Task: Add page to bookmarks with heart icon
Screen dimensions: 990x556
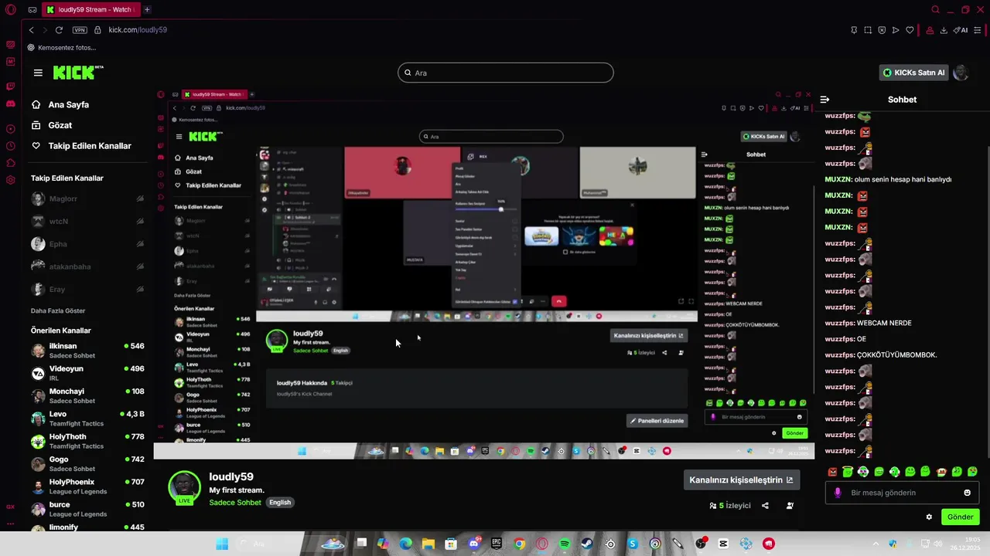Action: (x=910, y=30)
